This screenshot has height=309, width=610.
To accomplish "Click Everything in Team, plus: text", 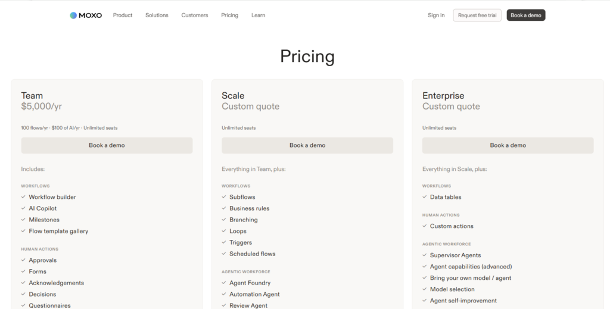I will coord(254,169).
